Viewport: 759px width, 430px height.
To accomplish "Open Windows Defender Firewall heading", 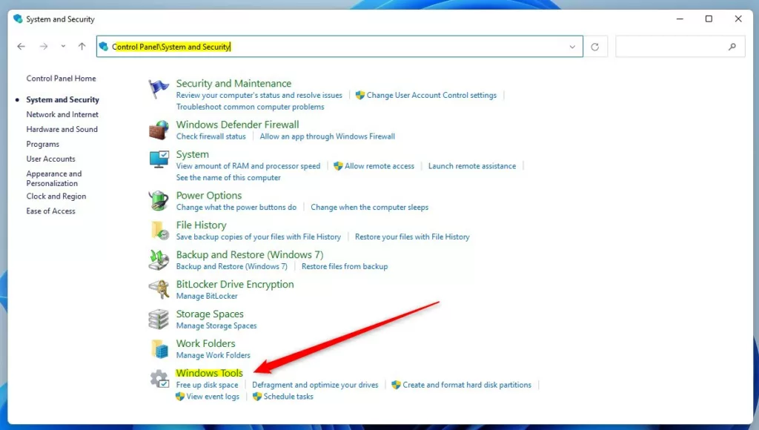I will pos(238,125).
